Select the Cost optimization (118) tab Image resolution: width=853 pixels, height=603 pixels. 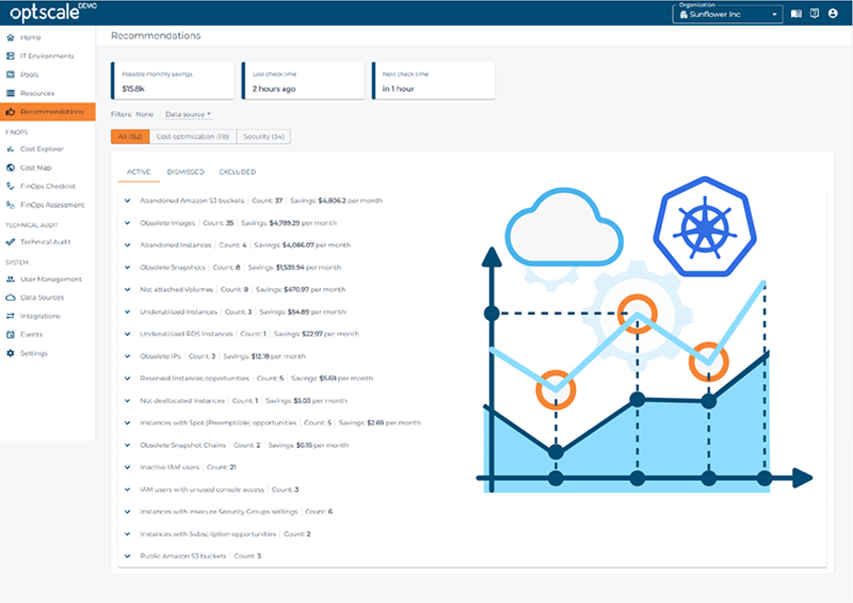click(x=192, y=137)
